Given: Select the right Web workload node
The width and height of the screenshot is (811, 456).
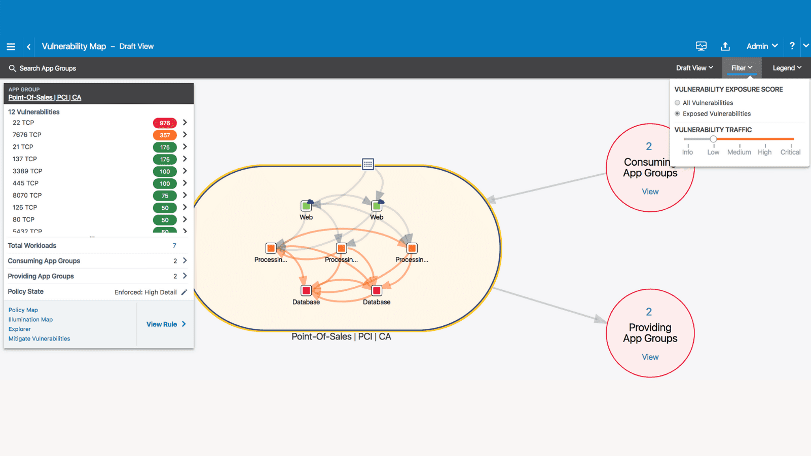Looking at the screenshot, I should (377, 206).
